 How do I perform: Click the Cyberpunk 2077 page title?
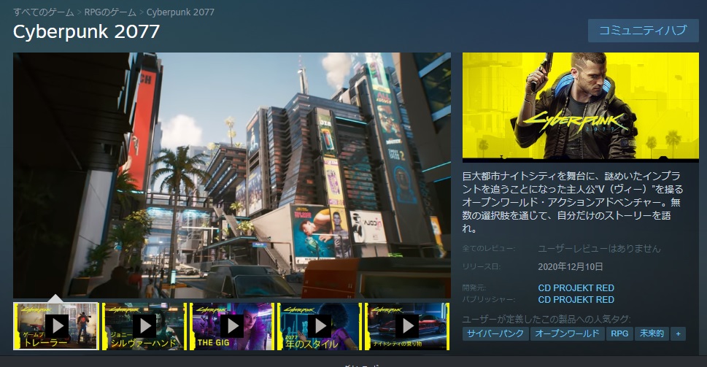[86, 33]
